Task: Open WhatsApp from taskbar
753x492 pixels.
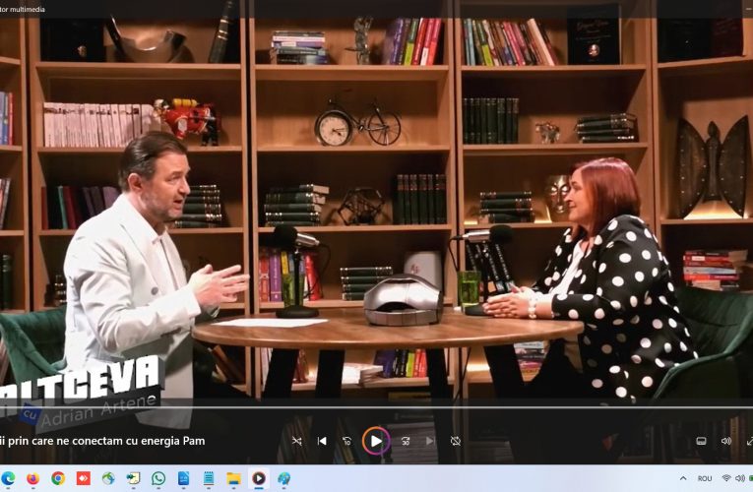Action: 158,478
